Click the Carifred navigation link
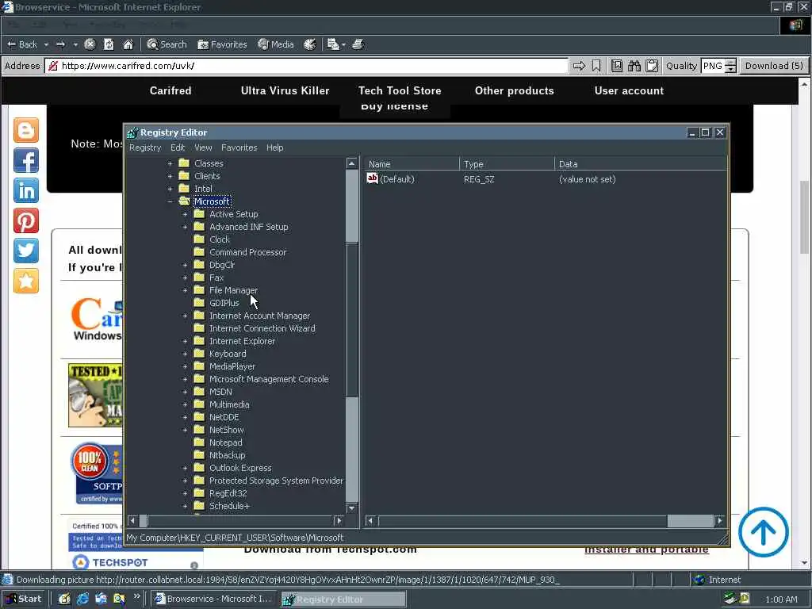812x609 pixels. [170, 90]
